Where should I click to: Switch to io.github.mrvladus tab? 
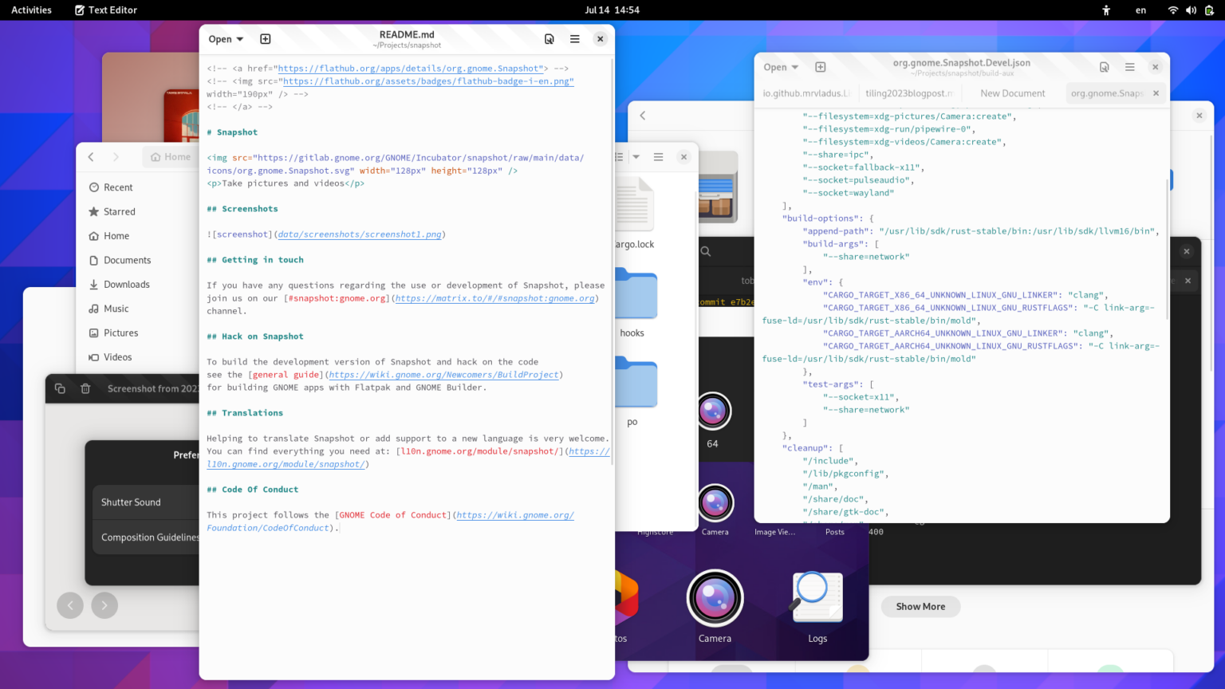[x=806, y=93]
